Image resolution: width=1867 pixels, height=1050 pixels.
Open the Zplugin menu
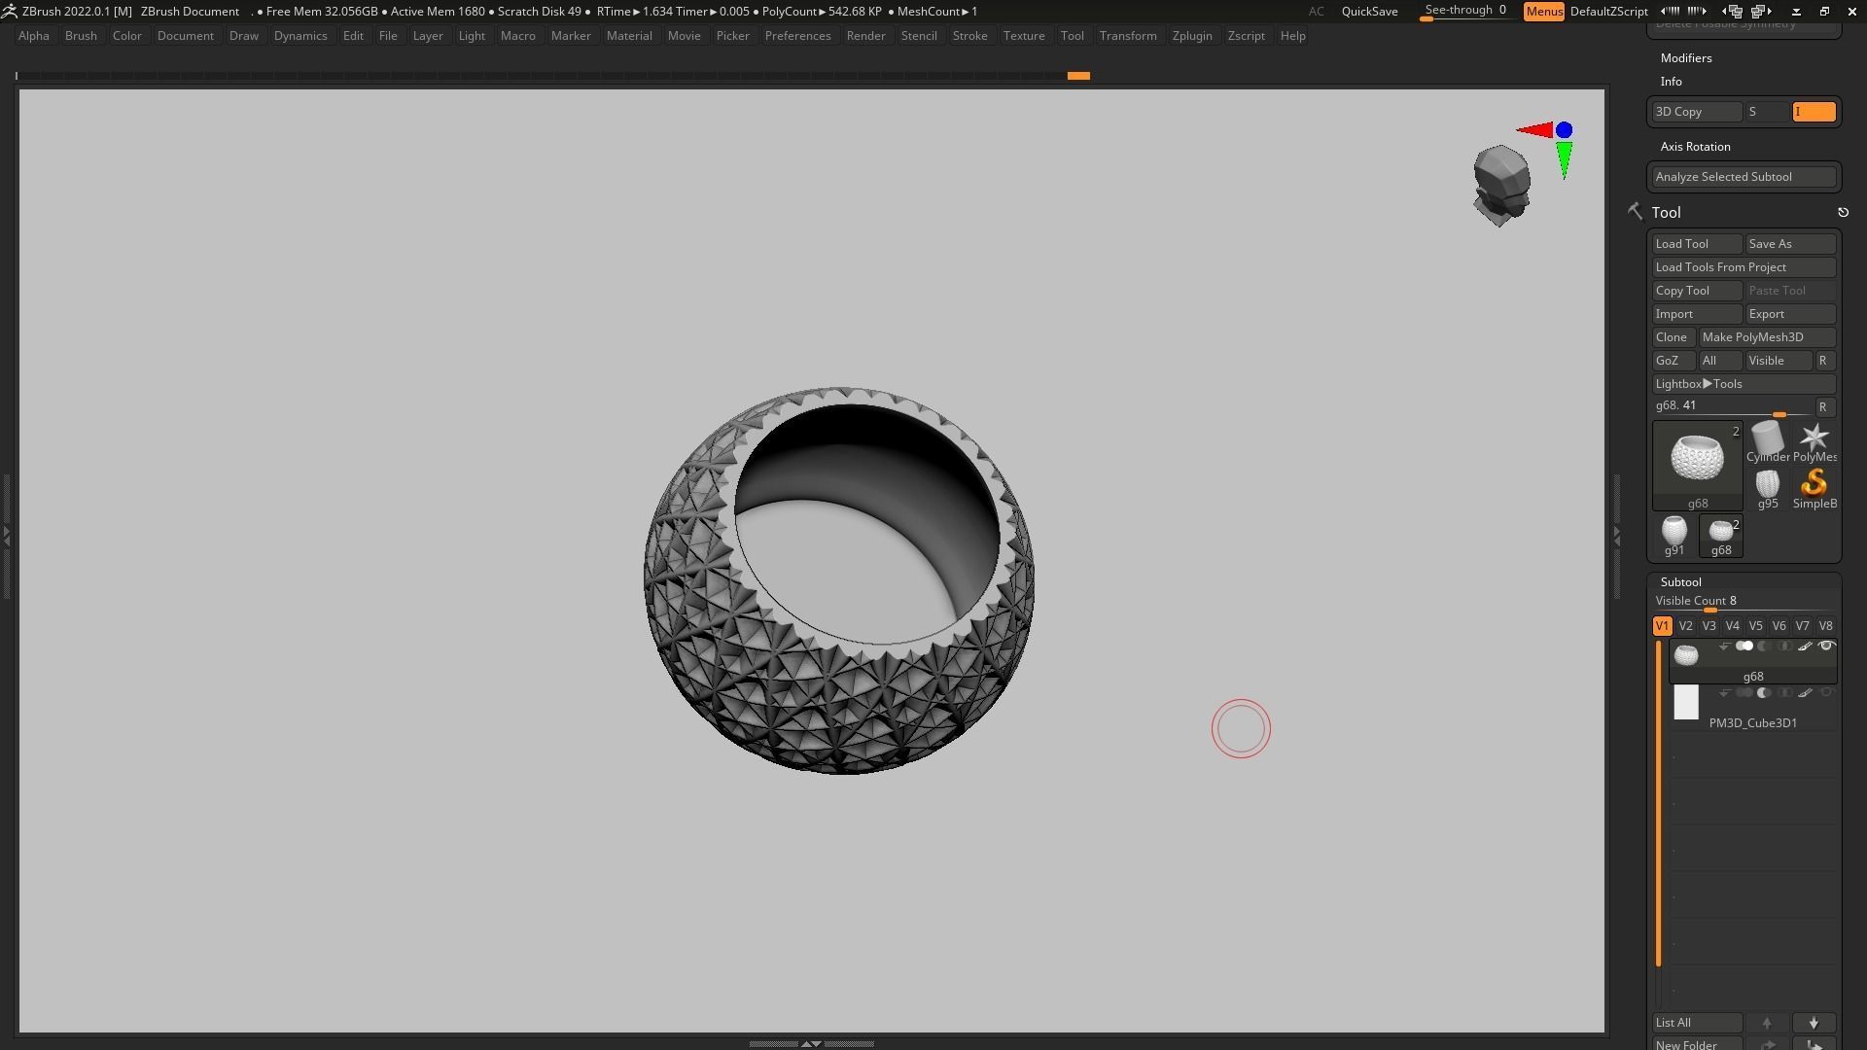(x=1191, y=36)
